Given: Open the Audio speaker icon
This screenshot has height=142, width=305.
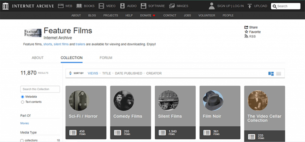Looking at the screenshot, I should pos(122,6).
